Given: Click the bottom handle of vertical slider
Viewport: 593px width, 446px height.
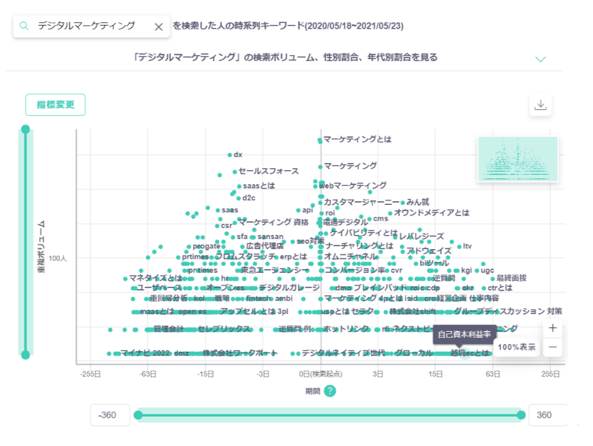Looking at the screenshot, I should tap(26, 355).
